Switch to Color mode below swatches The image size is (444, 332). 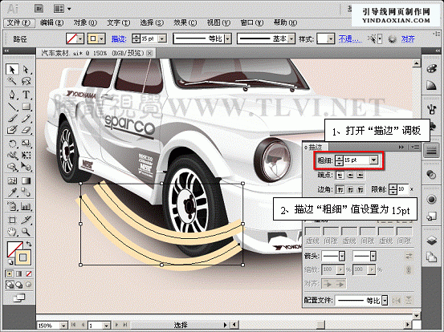click(9, 273)
